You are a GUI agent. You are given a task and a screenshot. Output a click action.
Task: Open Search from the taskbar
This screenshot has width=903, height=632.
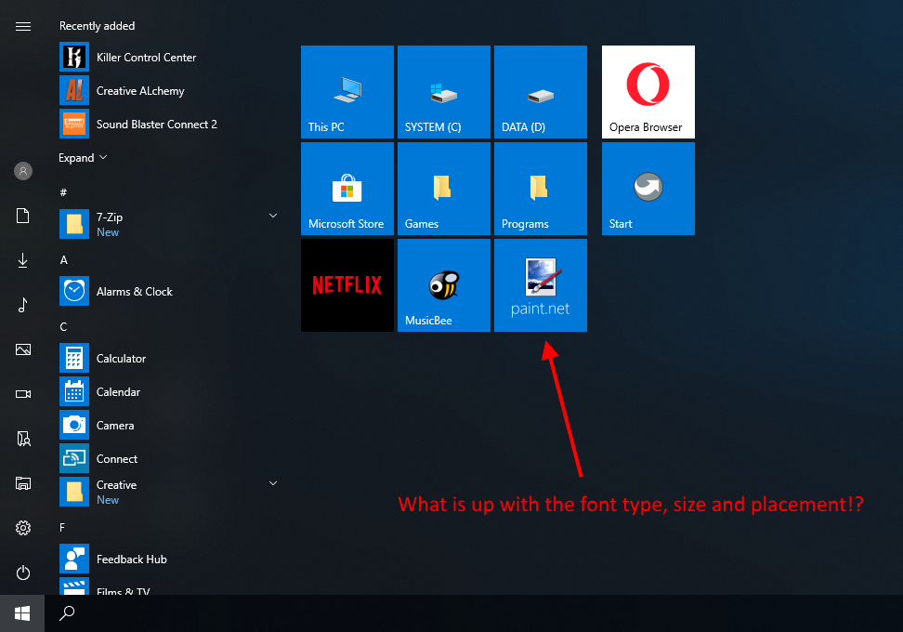(66, 612)
